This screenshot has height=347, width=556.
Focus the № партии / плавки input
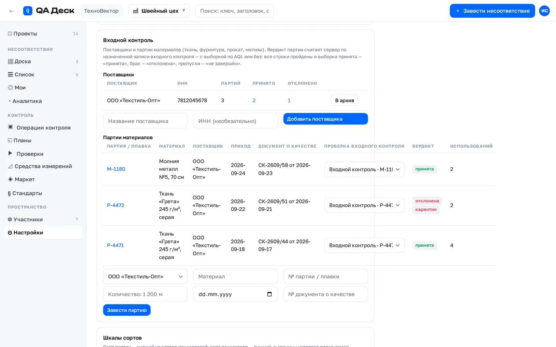(325, 276)
